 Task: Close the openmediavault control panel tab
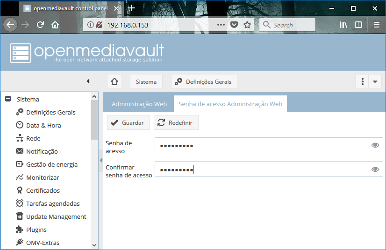116,8
